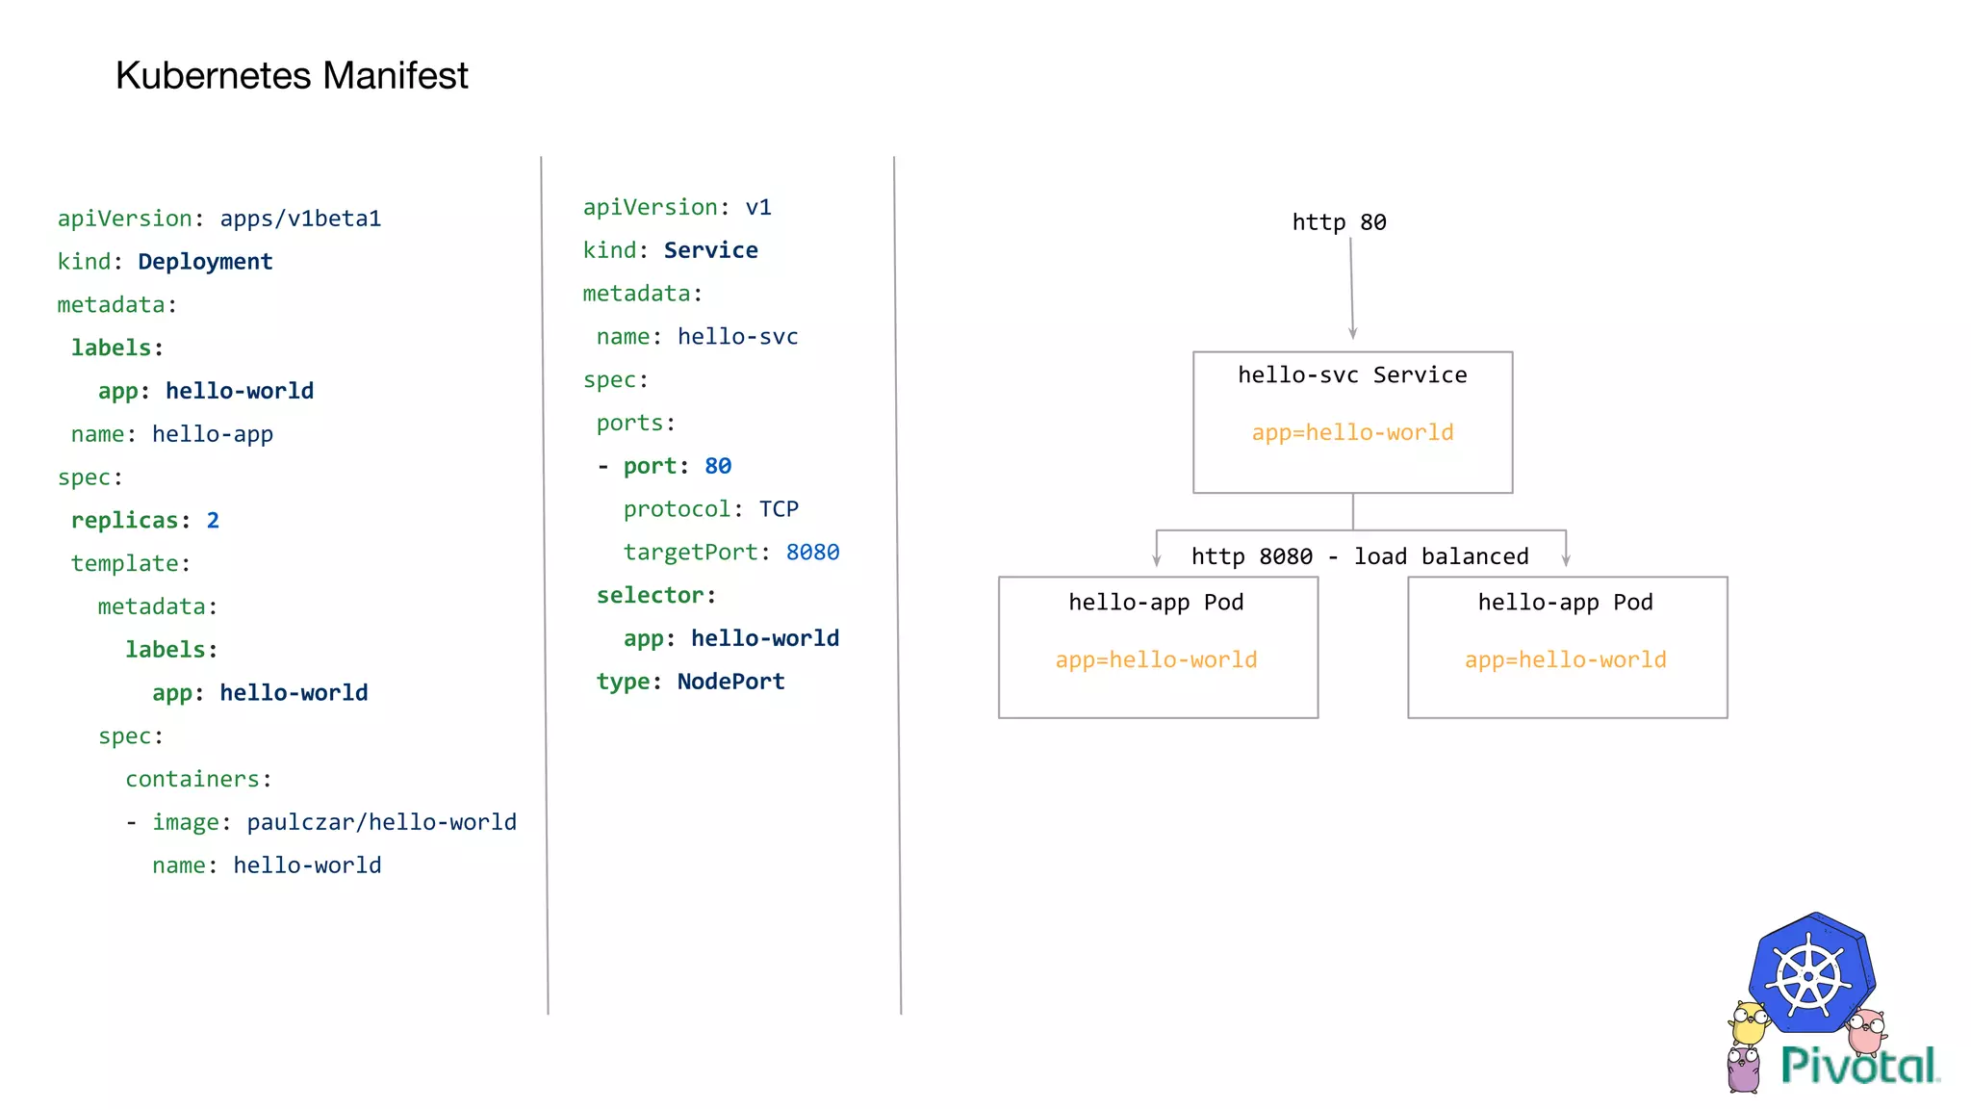This screenshot has height=1109, width=1971.
Task: Click the "targetPort: 8080" line
Action: click(730, 553)
